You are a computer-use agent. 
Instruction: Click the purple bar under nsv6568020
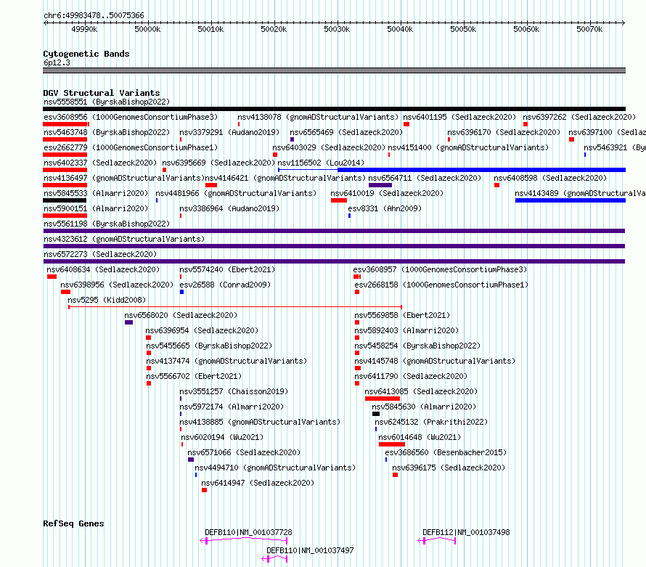pyautogui.click(x=128, y=322)
